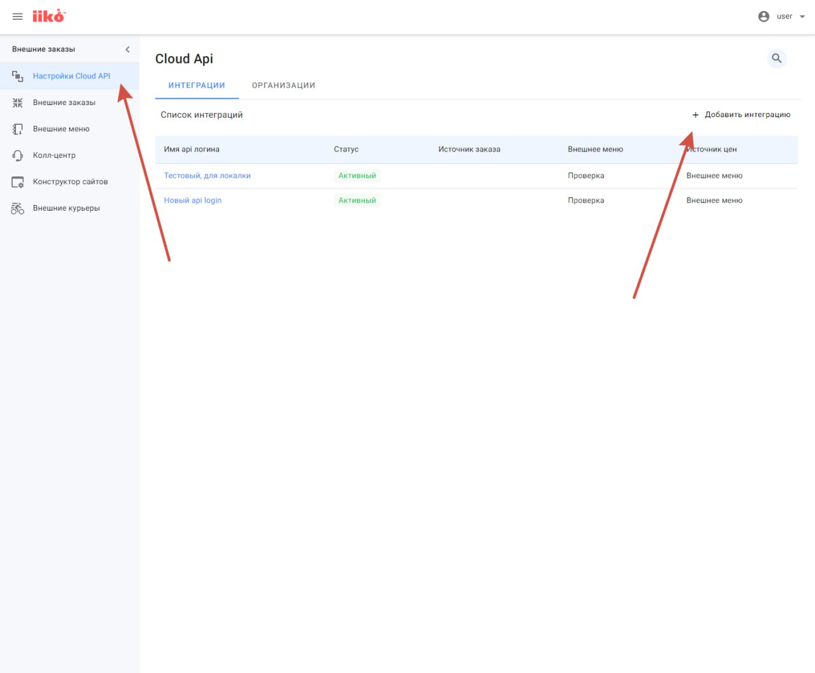The image size is (815, 673).
Task: Click the Внешнее меню sidebar icon
Action: click(x=18, y=129)
